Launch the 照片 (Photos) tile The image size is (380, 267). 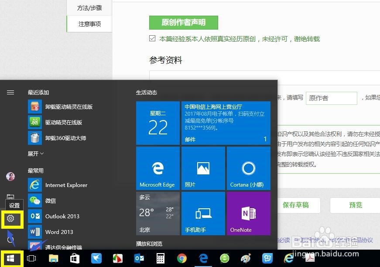pyautogui.click(x=203, y=168)
